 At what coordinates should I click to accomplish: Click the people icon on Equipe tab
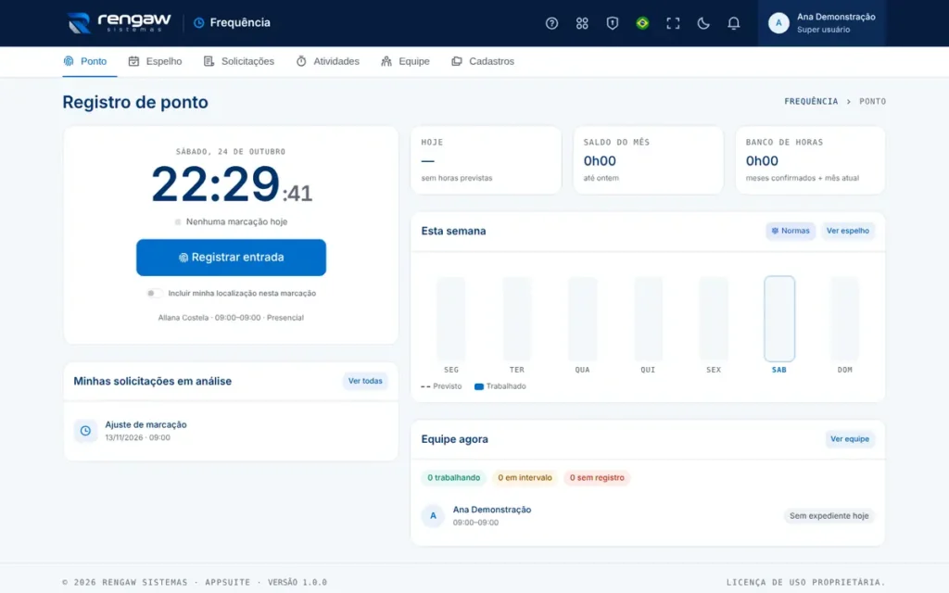click(x=386, y=61)
